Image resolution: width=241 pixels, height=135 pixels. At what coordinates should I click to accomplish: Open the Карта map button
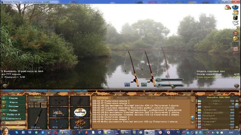(x=14, y=102)
